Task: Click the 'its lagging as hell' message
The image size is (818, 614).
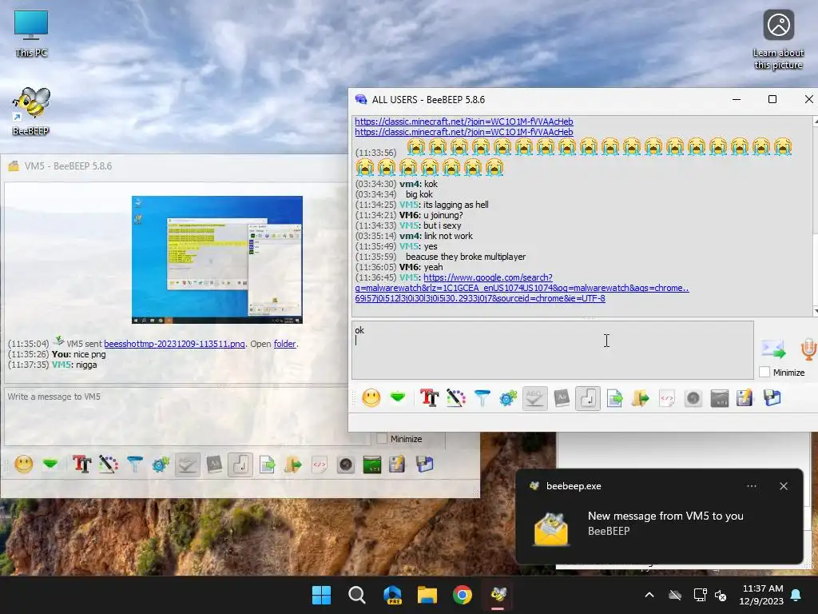Action: (x=456, y=205)
